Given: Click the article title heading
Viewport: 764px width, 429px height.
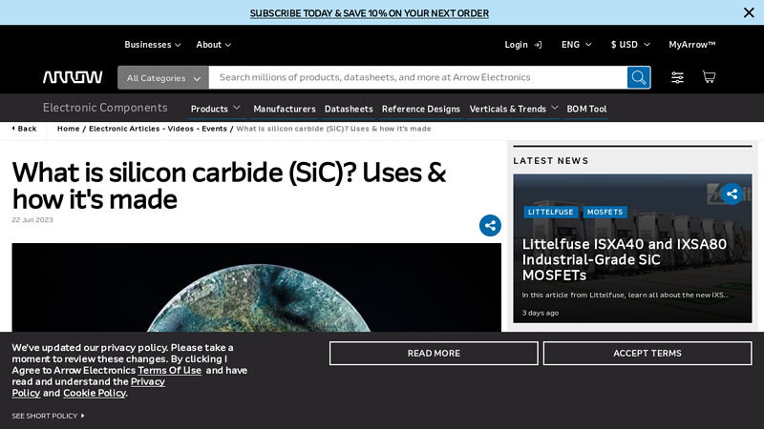Looking at the screenshot, I should point(229,185).
